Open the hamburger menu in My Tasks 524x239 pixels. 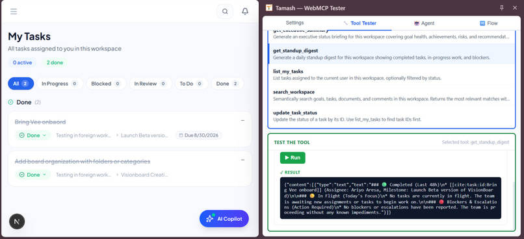click(x=14, y=12)
